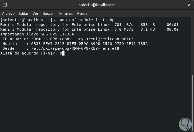Open the Editar menu

(24, 13)
